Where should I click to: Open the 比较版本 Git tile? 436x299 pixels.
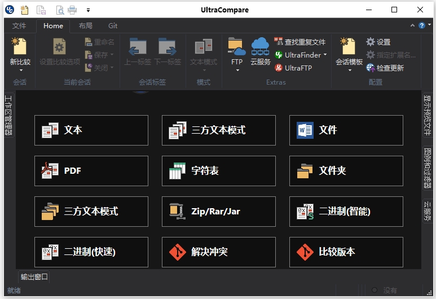[346, 252]
